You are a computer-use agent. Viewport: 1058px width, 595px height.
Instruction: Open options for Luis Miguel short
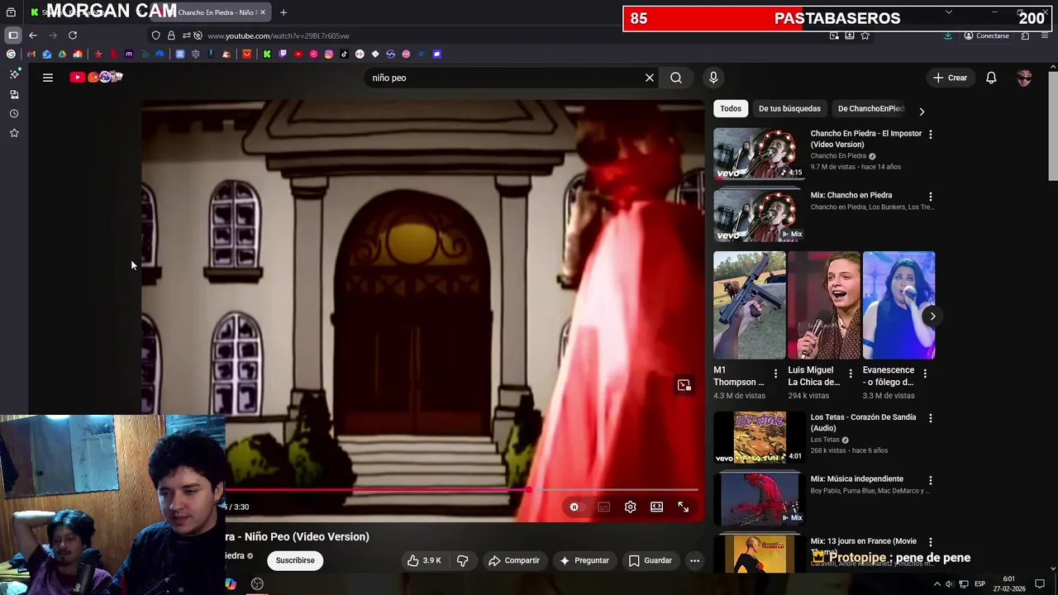[x=851, y=374]
